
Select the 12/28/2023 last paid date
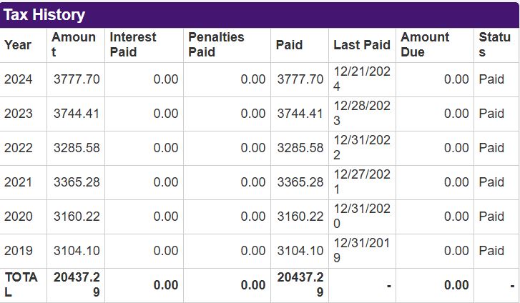tap(362, 114)
